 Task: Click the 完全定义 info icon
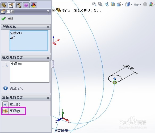pyautogui.click(x=6, y=88)
